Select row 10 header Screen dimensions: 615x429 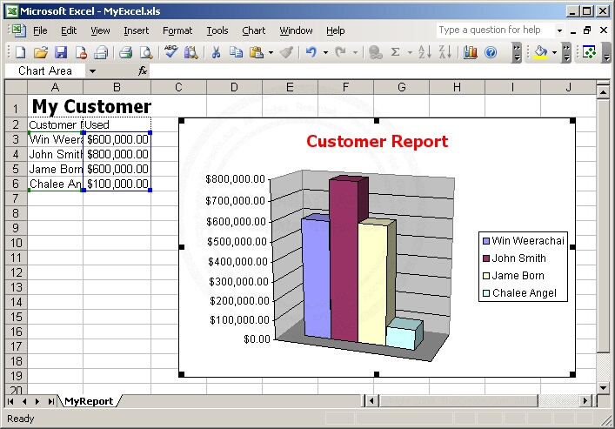[x=16, y=243]
